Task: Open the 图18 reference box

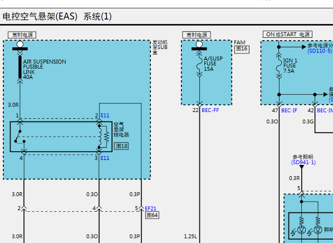Action: coord(121,146)
